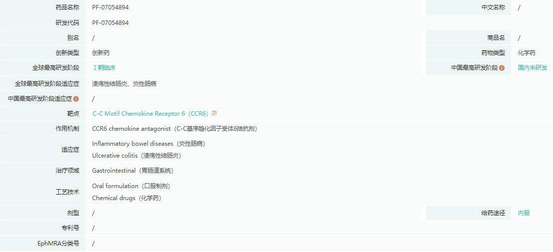553x252 pixels.
Task: Click the 工艺技术 field label
Action: 67,192
